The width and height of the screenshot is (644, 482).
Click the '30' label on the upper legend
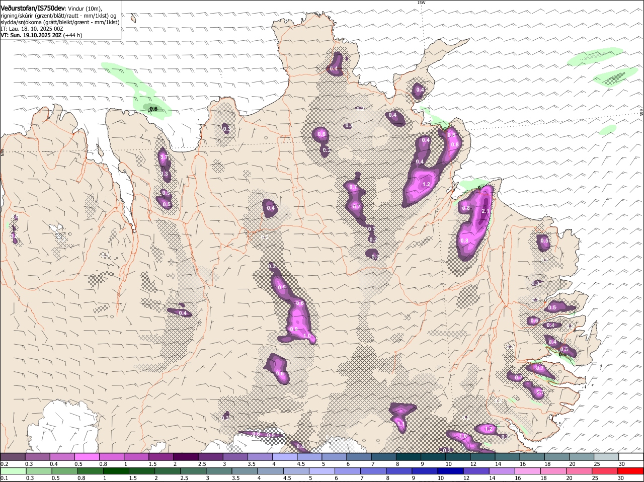click(622, 464)
